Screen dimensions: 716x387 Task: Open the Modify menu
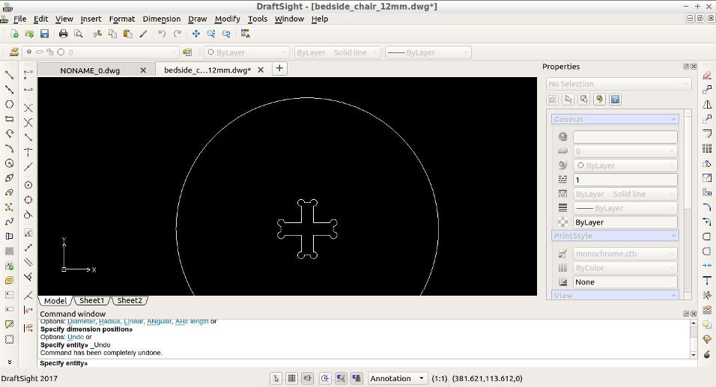click(228, 19)
